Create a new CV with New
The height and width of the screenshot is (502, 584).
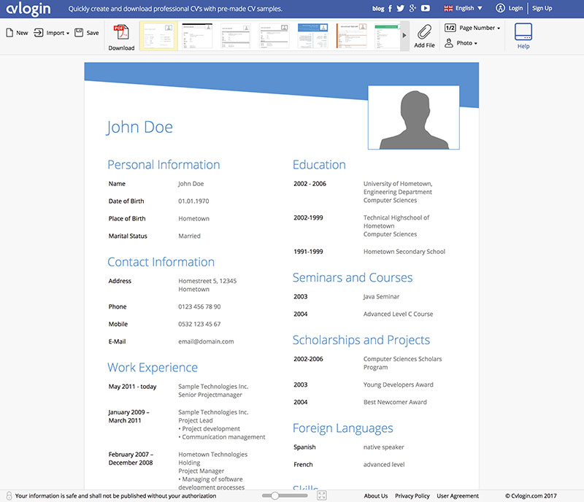click(x=16, y=33)
